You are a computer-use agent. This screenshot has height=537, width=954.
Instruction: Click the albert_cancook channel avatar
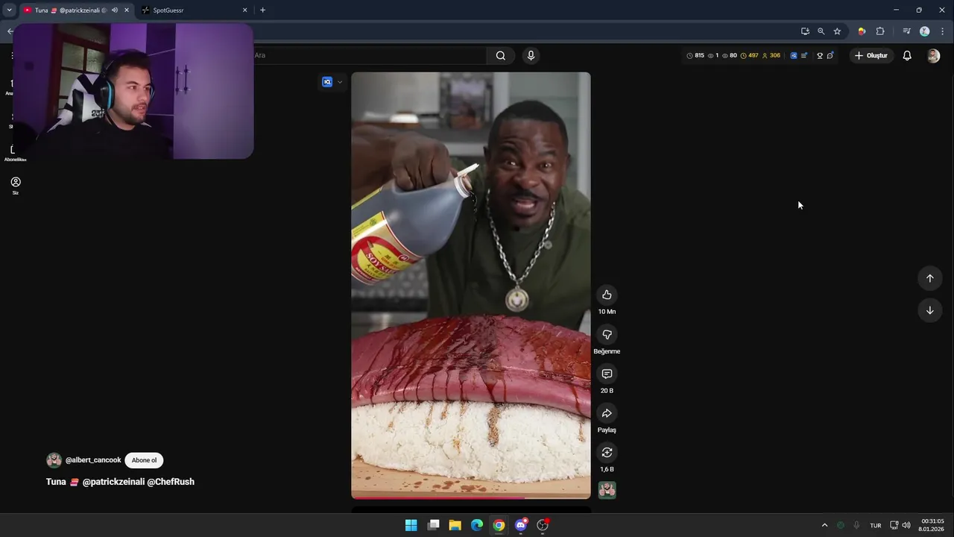(54, 460)
